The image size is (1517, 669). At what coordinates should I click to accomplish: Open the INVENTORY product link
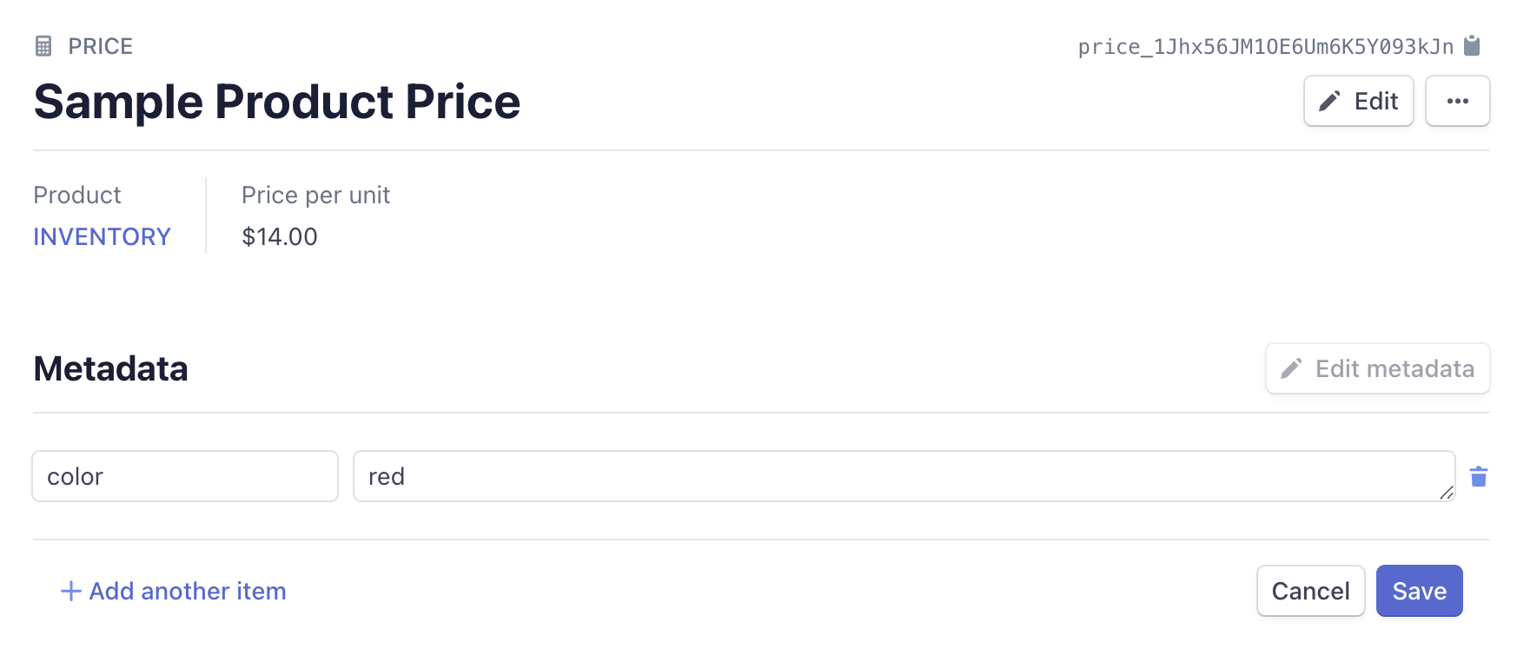(102, 236)
